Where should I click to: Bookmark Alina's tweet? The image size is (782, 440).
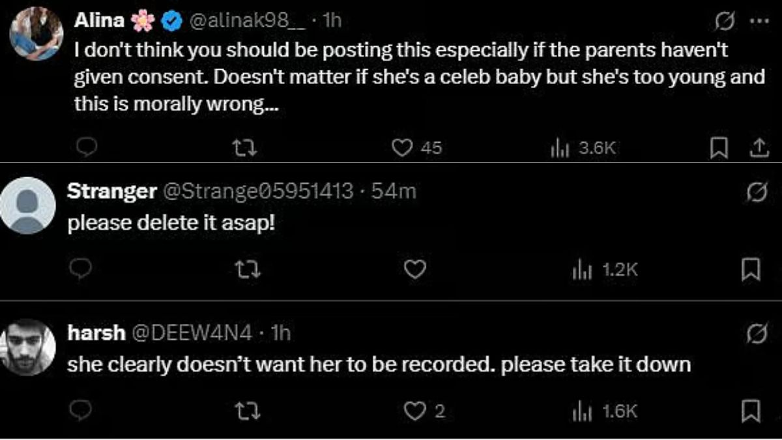point(718,149)
